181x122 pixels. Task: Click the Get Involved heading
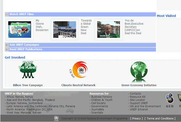[15, 57]
